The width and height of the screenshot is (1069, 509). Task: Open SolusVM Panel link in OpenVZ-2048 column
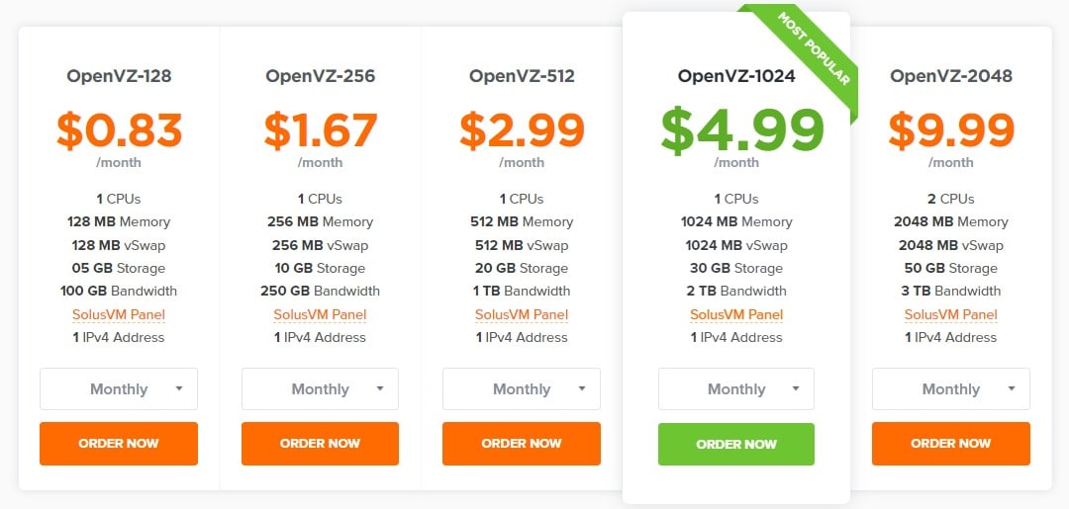coord(951,314)
